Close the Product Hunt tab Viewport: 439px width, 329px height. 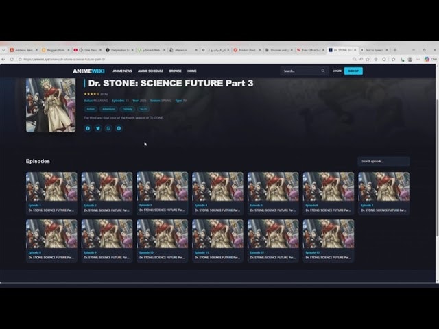point(260,50)
